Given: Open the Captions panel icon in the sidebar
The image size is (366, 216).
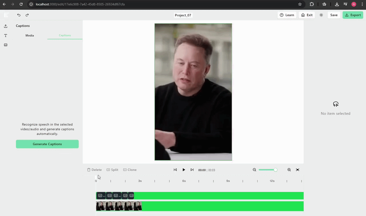Looking at the screenshot, I should (5, 45).
